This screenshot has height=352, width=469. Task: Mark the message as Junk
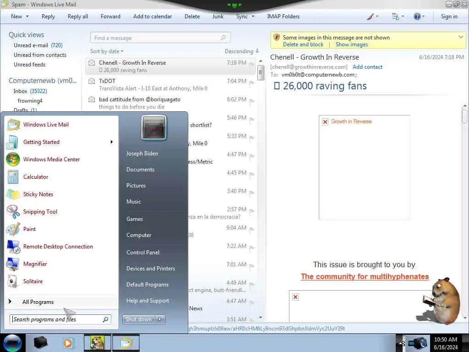click(x=218, y=16)
